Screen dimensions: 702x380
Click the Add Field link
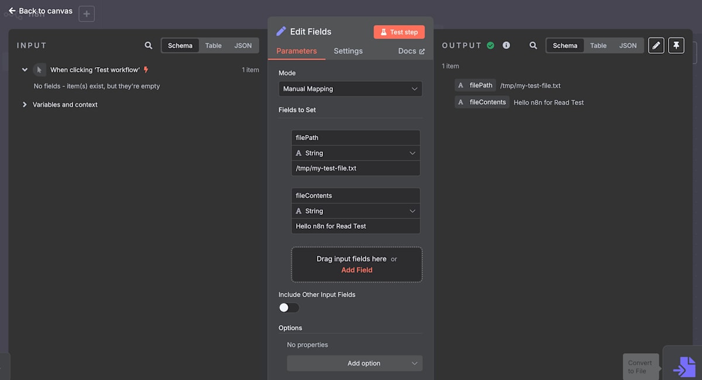pos(357,270)
